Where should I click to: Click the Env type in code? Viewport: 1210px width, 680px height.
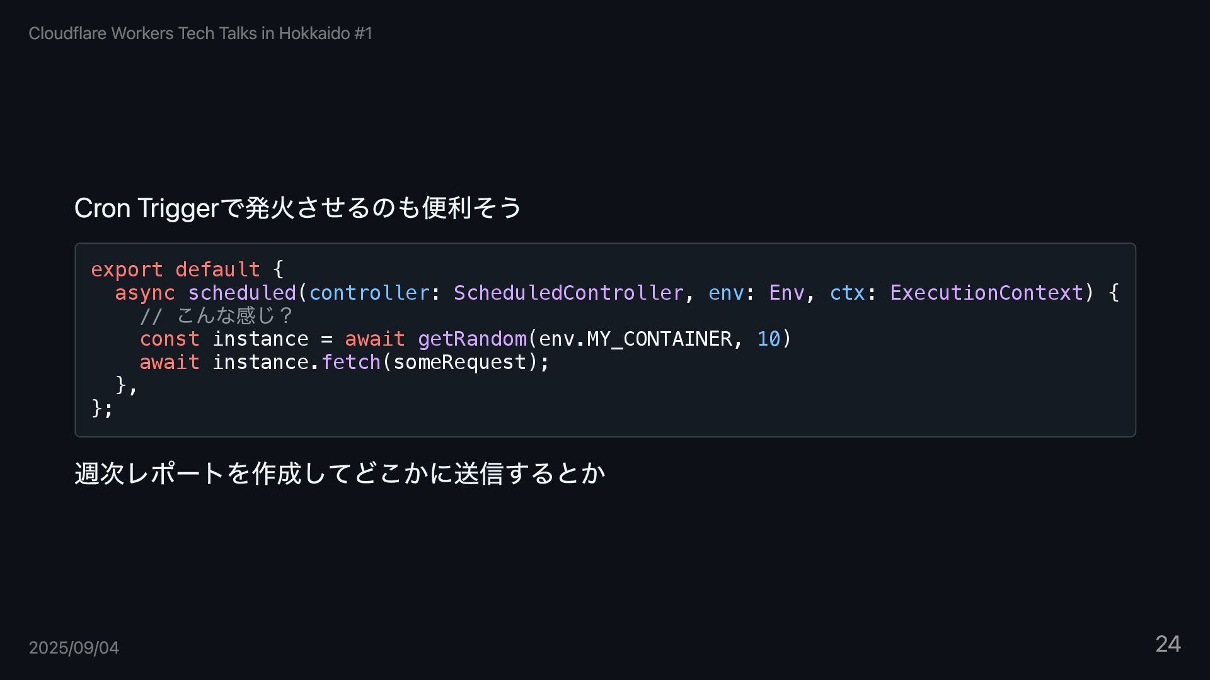tap(786, 293)
